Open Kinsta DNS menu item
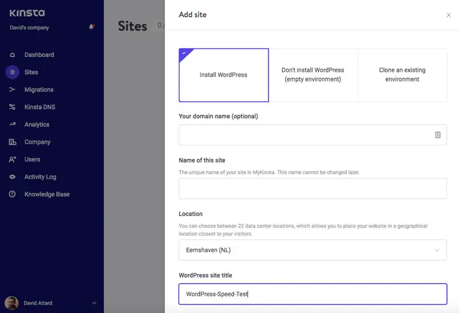The image size is (459, 313). [x=40, y=107]
